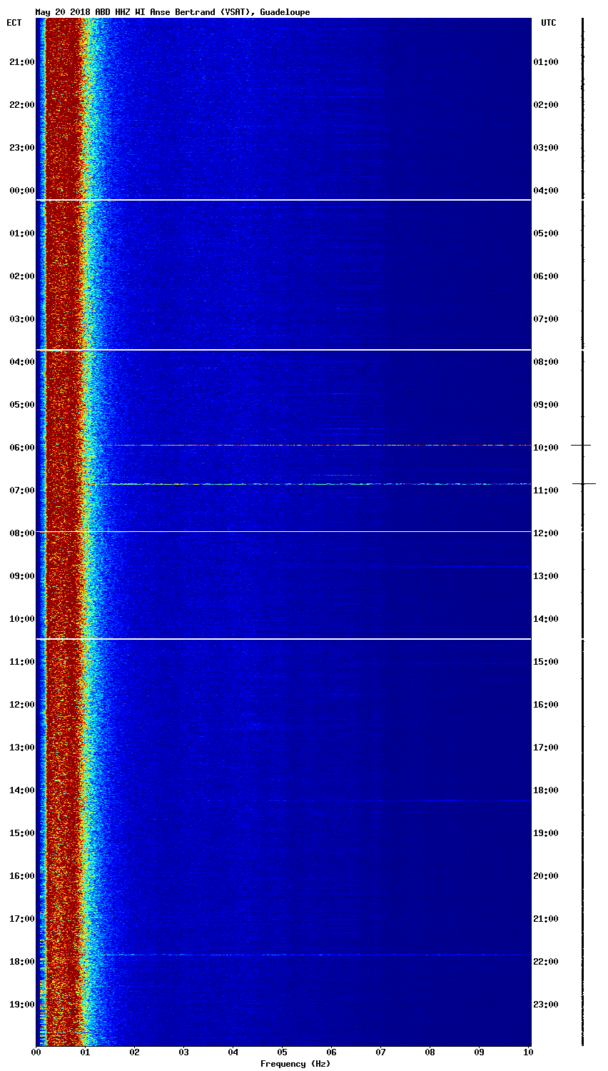The width and height of the screenshot is (608, 1071).
Task: Pick the 12:00 label on UTC axis
Action: click(546, 533)
